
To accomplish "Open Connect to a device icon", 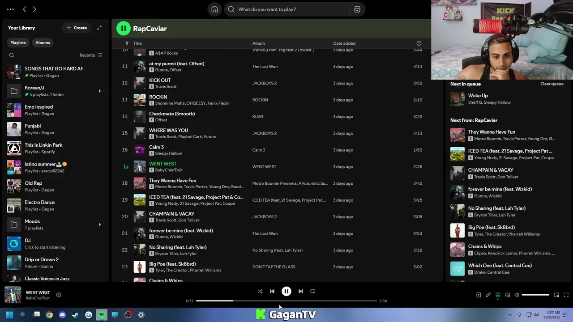I will click(507, 295).
